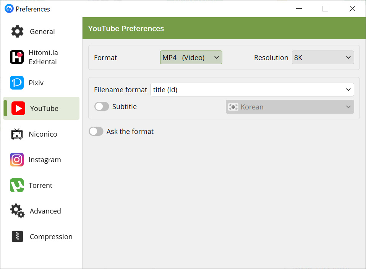This screenshot has height=269, width=366.
Task: Open the Korean subtitle language dropdown
Action: [290, 107]
